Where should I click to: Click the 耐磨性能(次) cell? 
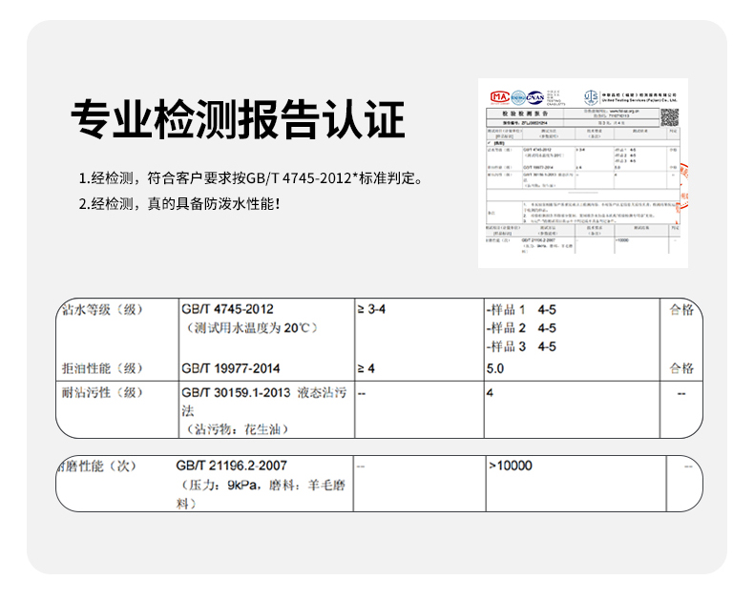[96, 466]
